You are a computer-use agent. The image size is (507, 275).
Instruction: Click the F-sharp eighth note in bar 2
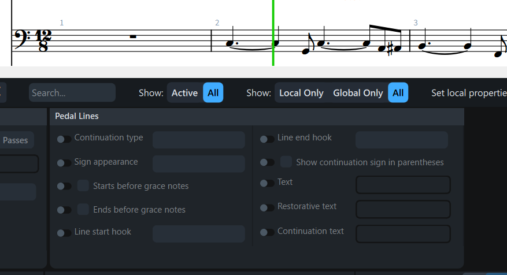398,41
